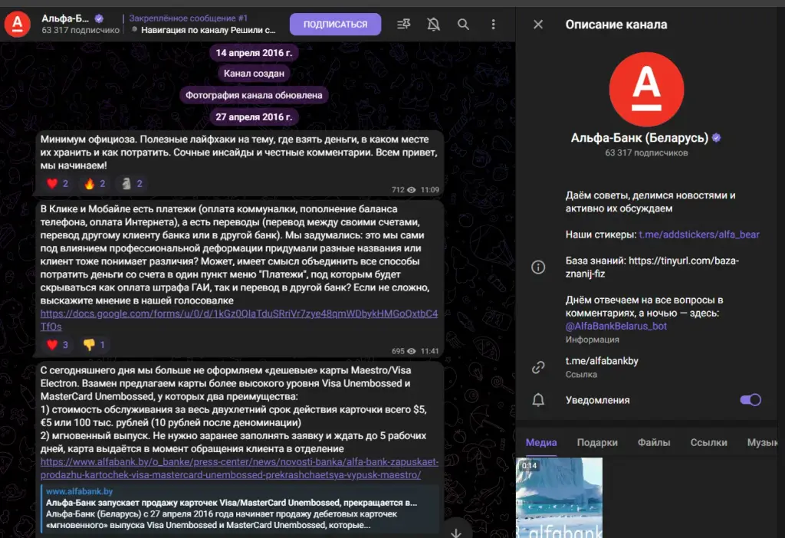Screen dimensions: 785x538
Task: Click the Фотография канала обновлена service message
Action: [254, 95]
